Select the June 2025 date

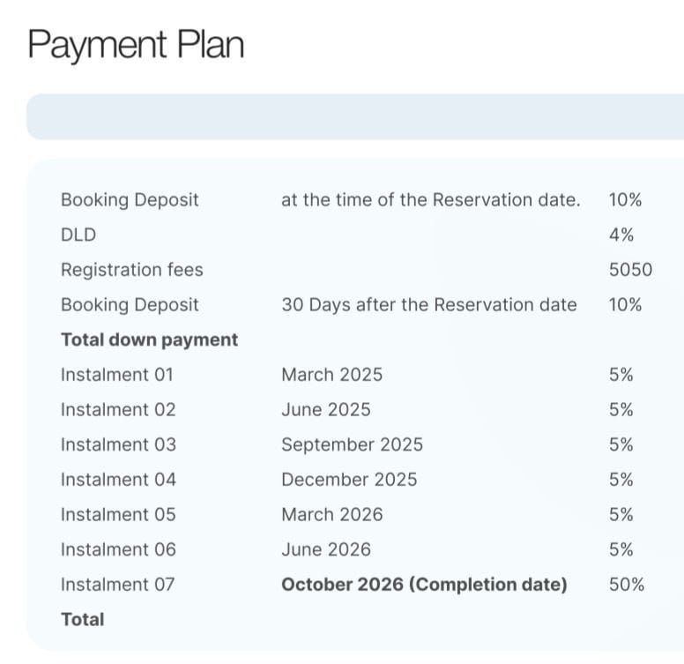[325, 410]
